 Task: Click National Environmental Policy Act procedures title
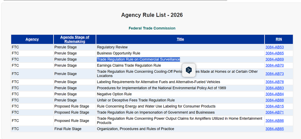(162, 88)
